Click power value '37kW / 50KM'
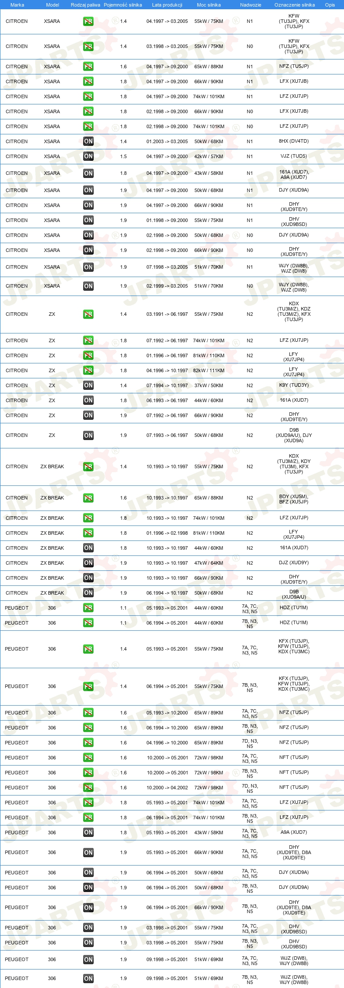The height and width of the screenshot is (988, 344). [209, 385]
